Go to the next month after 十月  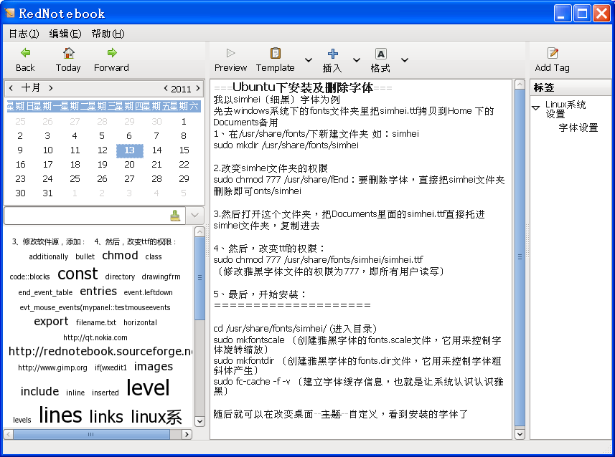[51, 88]
